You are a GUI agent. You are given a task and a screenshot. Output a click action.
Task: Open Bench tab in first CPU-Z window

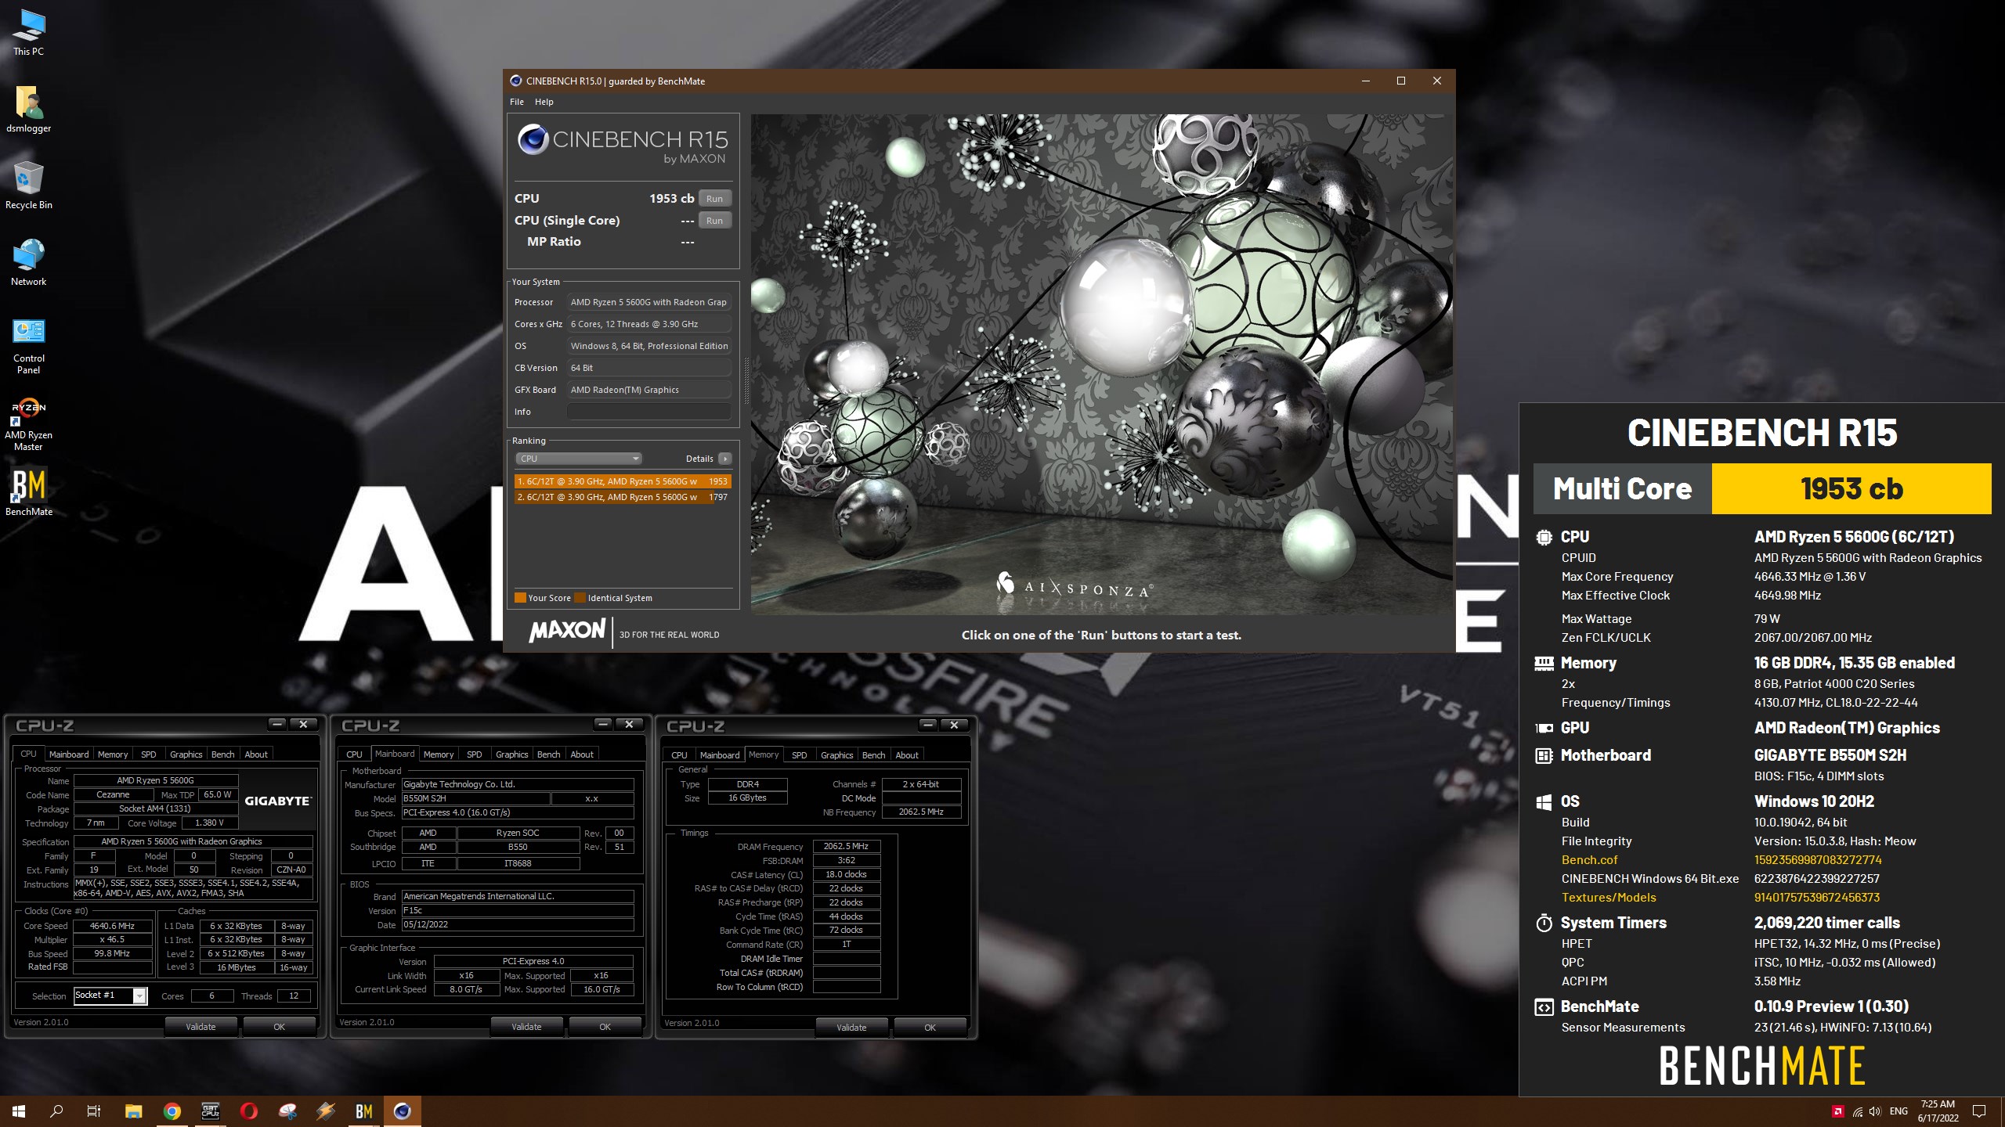point(222,754)
